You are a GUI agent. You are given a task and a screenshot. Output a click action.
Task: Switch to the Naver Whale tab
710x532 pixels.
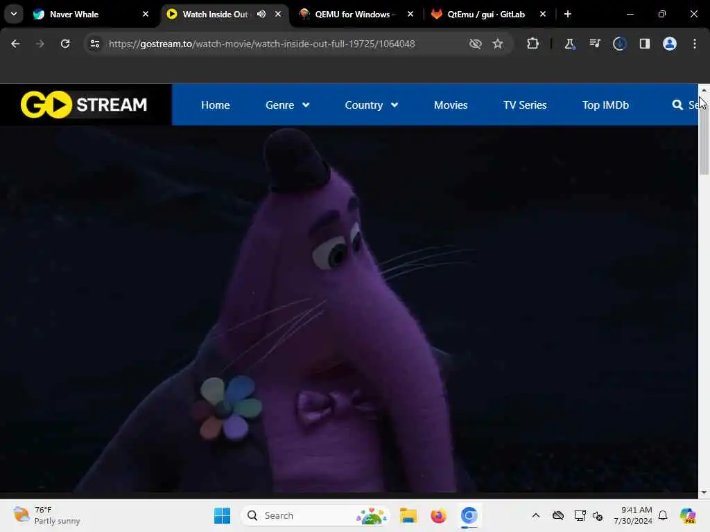pos(91,15)
